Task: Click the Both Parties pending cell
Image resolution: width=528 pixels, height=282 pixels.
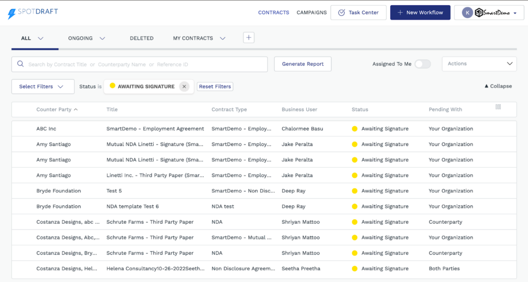Action: click(444, 269)
